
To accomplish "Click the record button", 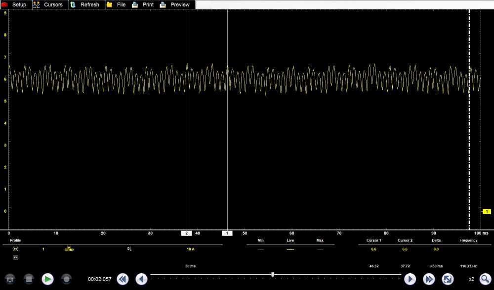I will pos(66,279).
